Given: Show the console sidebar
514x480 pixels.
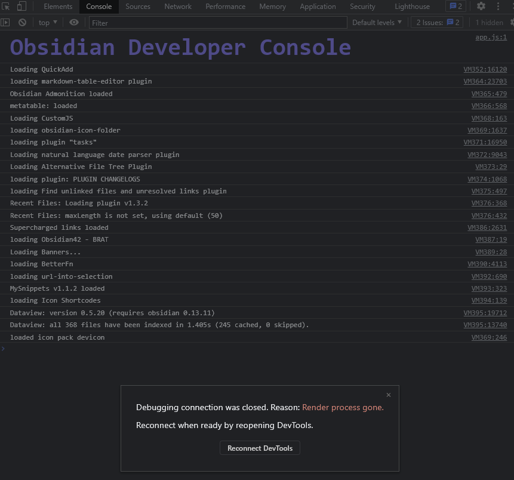Looking at the screenshot, I should (5, 22).
